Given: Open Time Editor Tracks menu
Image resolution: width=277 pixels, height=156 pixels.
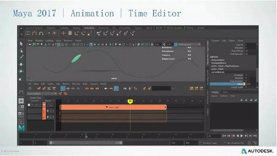Looking at the screenshot, I should click(50, 84).
